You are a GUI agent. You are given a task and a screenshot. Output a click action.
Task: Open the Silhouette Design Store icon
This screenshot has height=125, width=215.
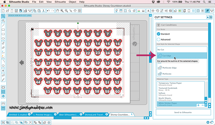3,96
